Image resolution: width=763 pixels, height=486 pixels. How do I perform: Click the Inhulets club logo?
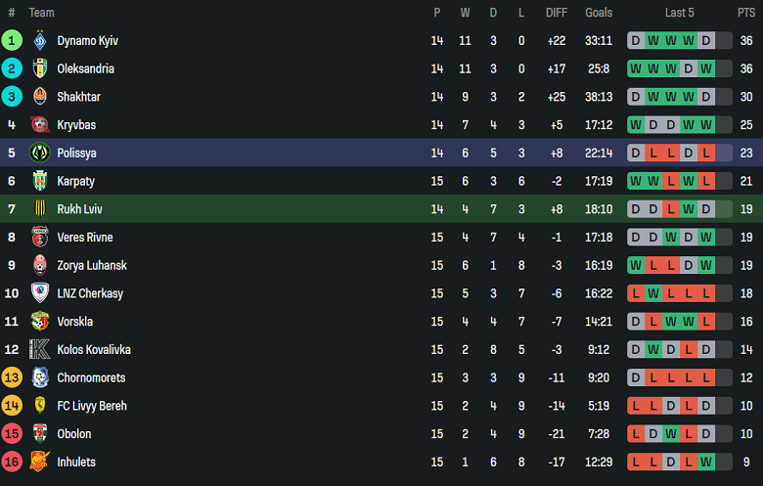pos(40,462)
